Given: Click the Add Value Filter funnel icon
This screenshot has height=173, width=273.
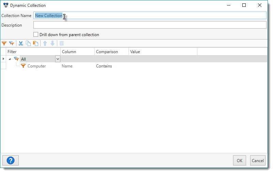Looking at the screenshot, I should point(4,43).
